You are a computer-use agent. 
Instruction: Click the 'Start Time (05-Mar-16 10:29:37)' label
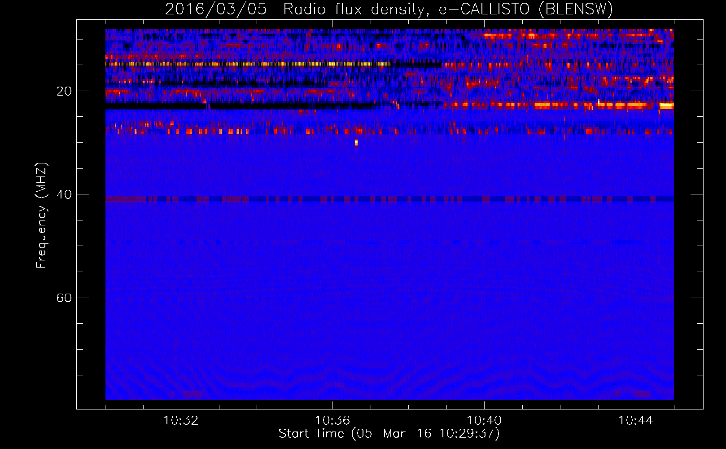[x=389, y=434]
